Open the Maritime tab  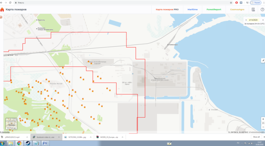[193, 9]
